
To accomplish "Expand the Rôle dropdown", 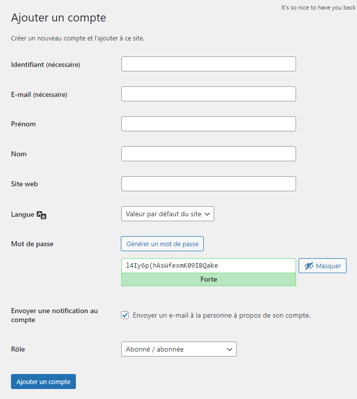I will click(178, 349).
